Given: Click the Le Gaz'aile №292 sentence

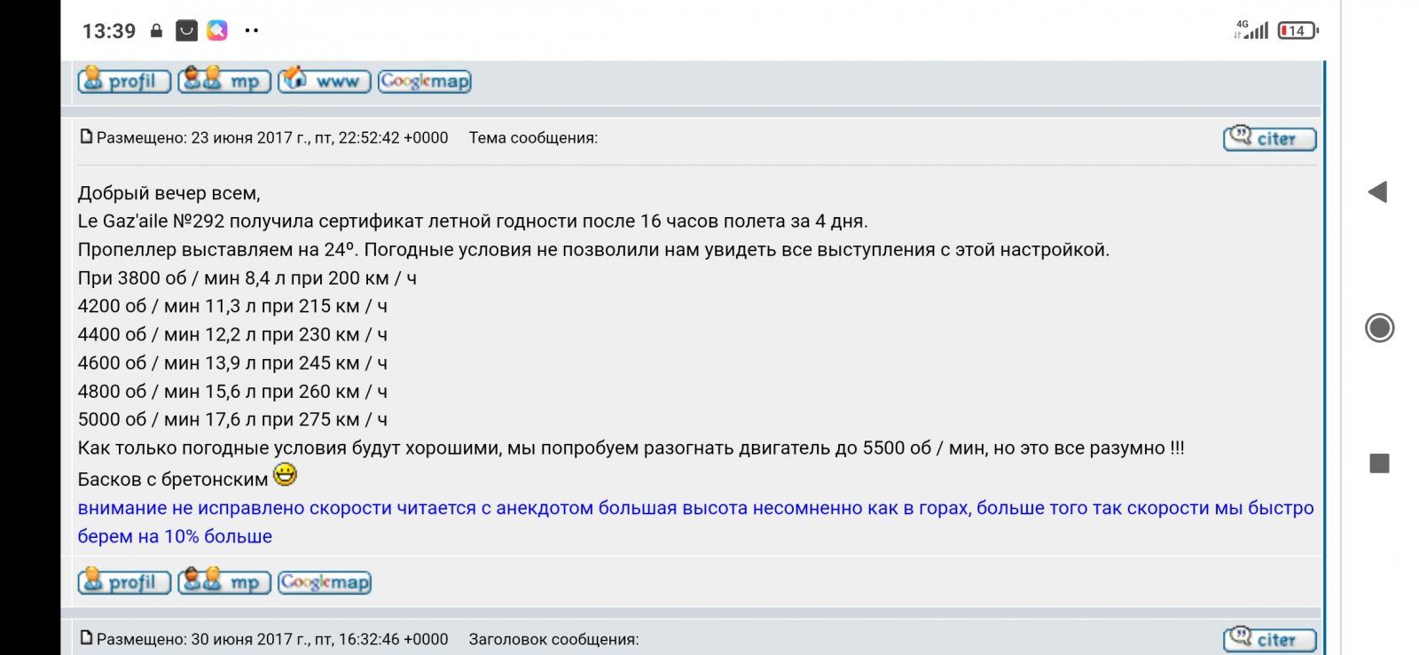Looking at the screenshot, I should click(x=473, y=221).
